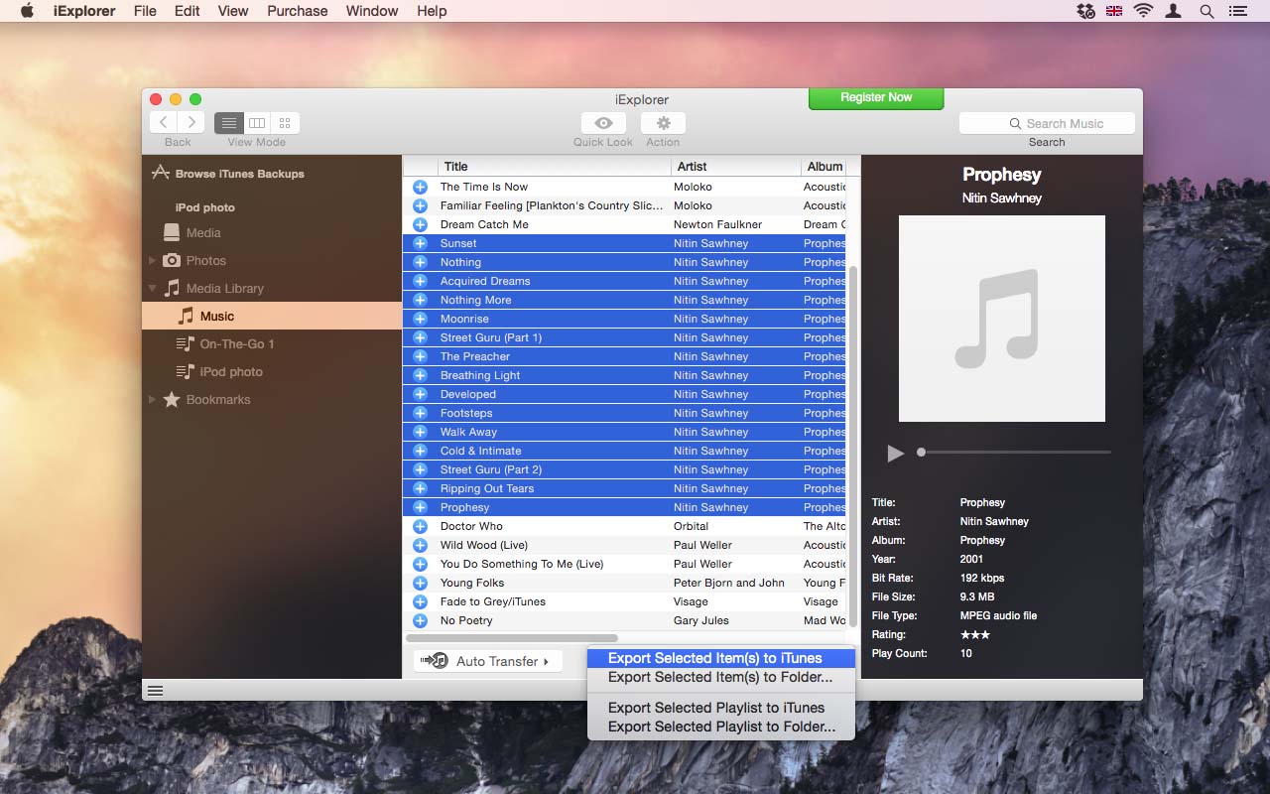Sort by the Album column header

tap(825, 166)
